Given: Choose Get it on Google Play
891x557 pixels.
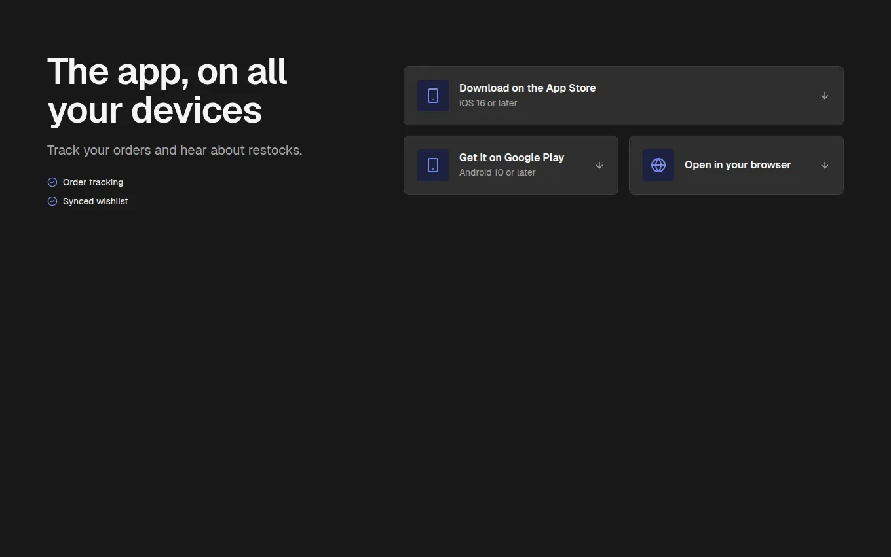Looking at the screenshot, I should tap(511, 165).
